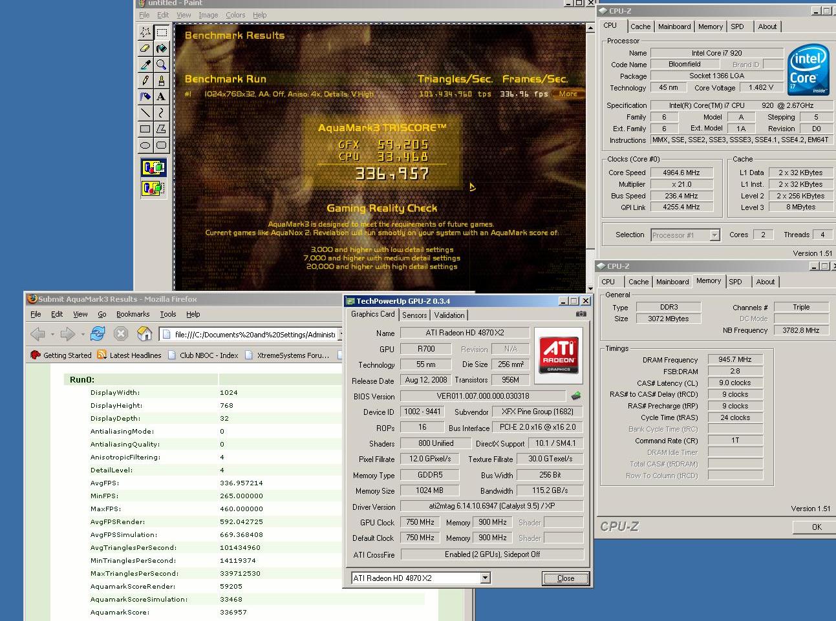The image size is (836, 621).
Task: Click the BIOS Version field in GPU-Z
Action: [x=483, y=395]
